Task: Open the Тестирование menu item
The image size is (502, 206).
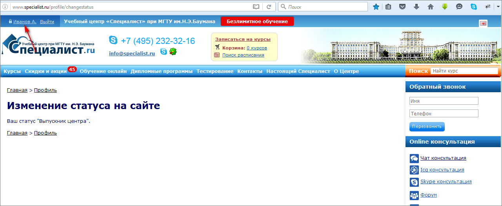Action: click(x=215, y=71)
